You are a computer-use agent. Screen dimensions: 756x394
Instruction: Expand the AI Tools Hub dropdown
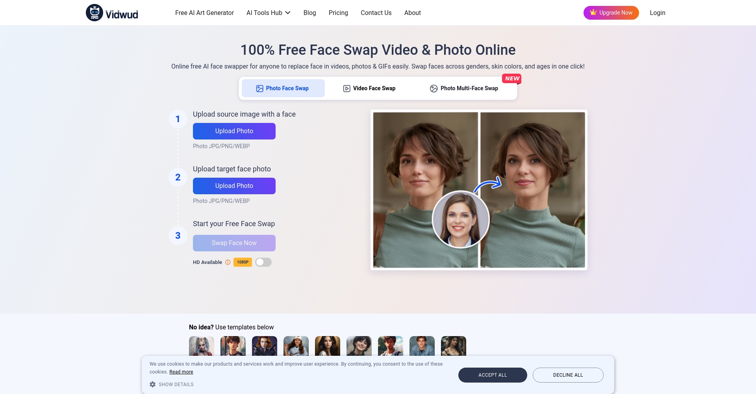tap(269, 13)
